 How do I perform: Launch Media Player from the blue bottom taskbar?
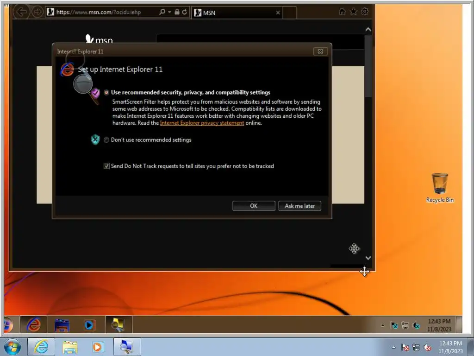[x=97, y=347]
